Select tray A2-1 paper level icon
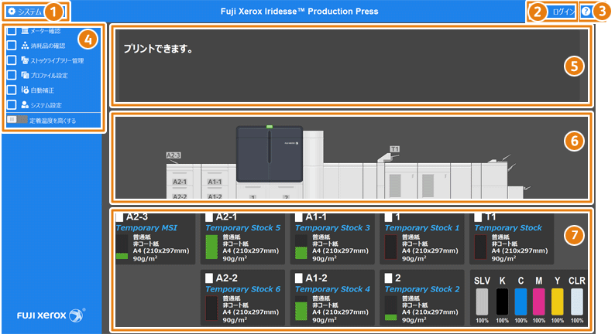Image resolution: width=615 pixels, height=334 pixels. point(211,247)
